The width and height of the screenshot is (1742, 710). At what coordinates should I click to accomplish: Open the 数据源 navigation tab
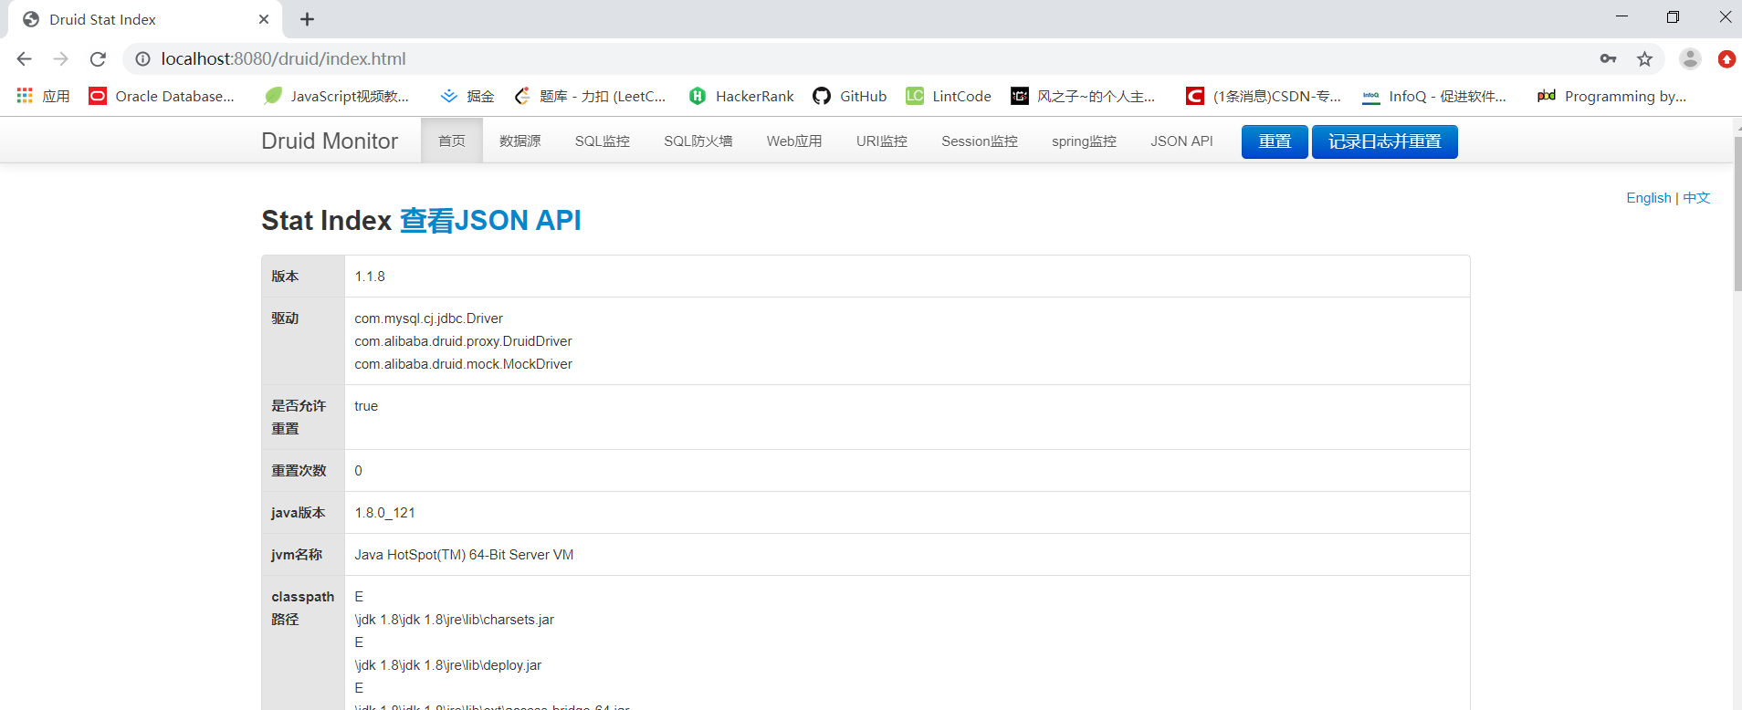tap(520, 141)
